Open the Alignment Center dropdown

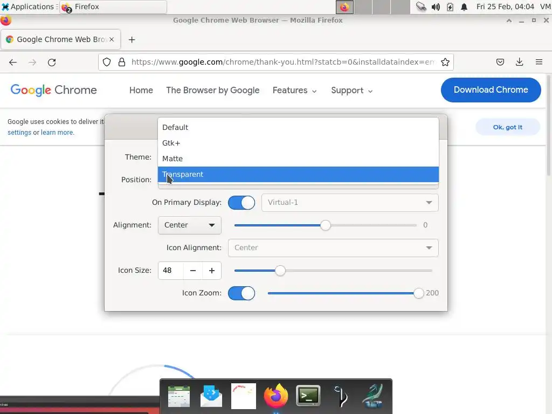coord(190,225)
